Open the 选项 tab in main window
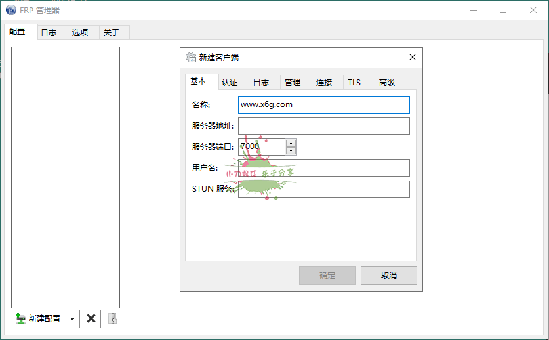The width and height of the screenshot is (549, 340). 80,32
